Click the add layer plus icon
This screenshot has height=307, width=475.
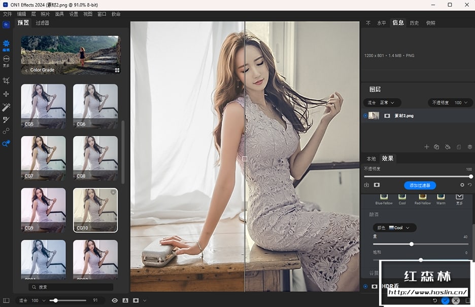pos(426,147)
